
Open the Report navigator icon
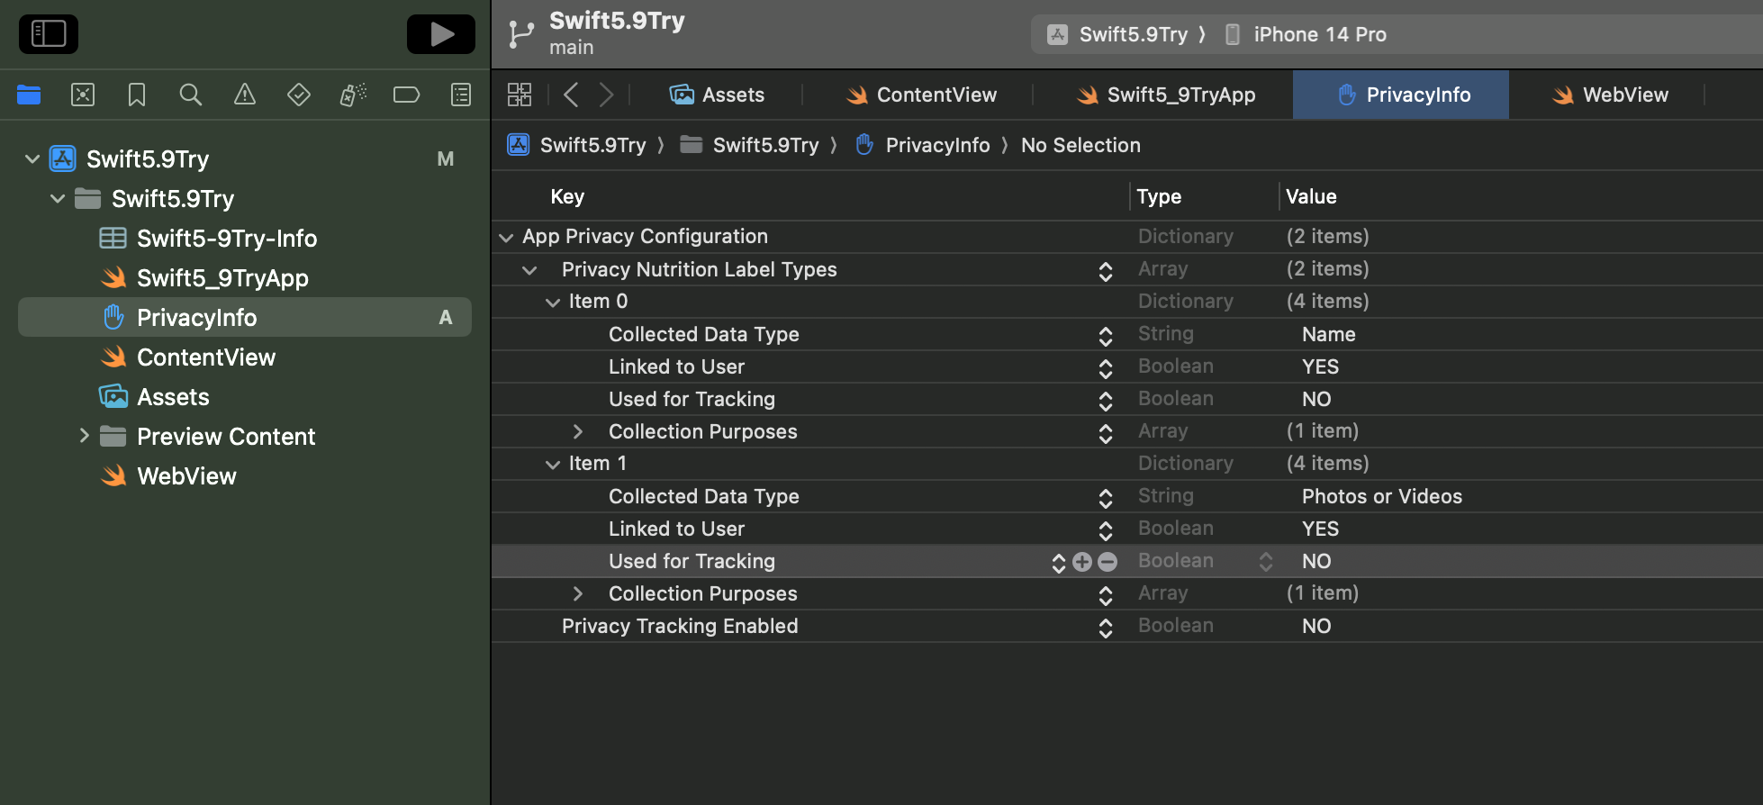pos(460,95)
